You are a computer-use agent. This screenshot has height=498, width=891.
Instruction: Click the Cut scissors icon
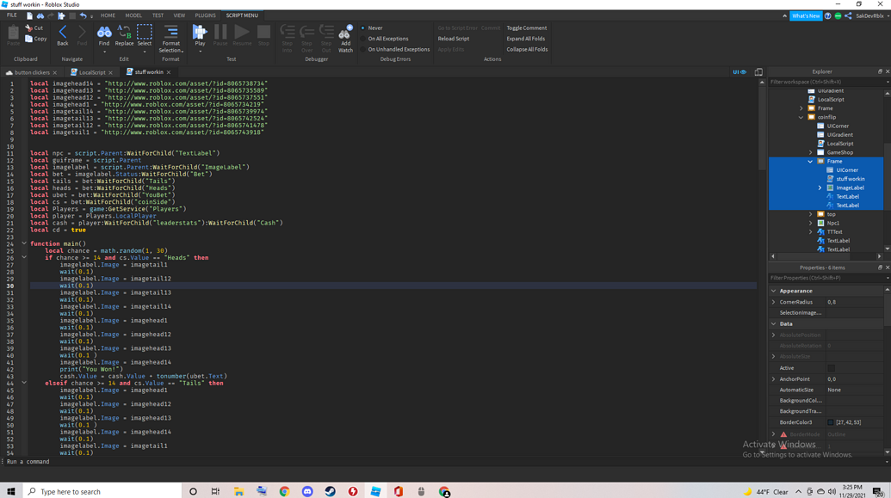(28, 28)
